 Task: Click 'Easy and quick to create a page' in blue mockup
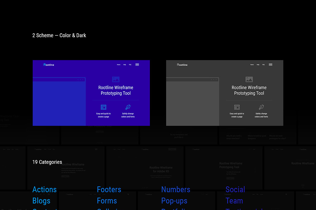pyautogui.click(x=103, y=115)
